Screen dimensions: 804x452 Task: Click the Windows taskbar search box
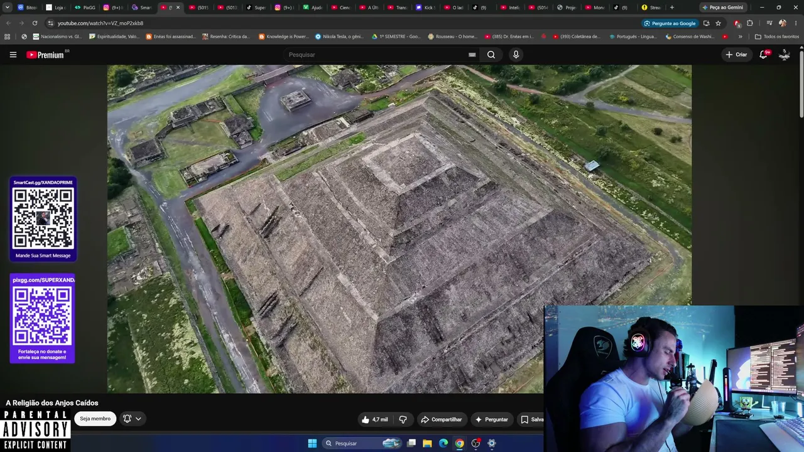coord(362,443)
